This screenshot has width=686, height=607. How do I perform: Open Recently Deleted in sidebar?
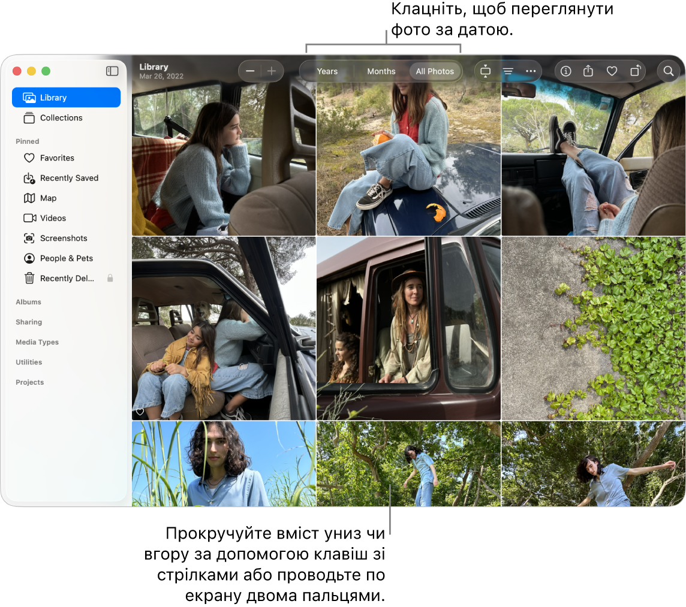click(x=66, y=279)
